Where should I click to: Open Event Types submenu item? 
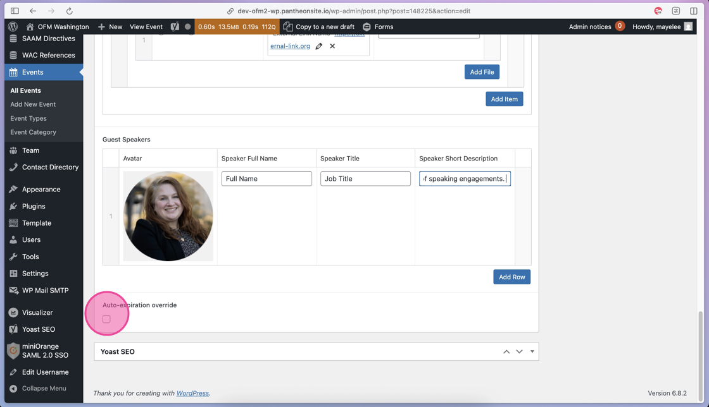click(x=28, y=118)
